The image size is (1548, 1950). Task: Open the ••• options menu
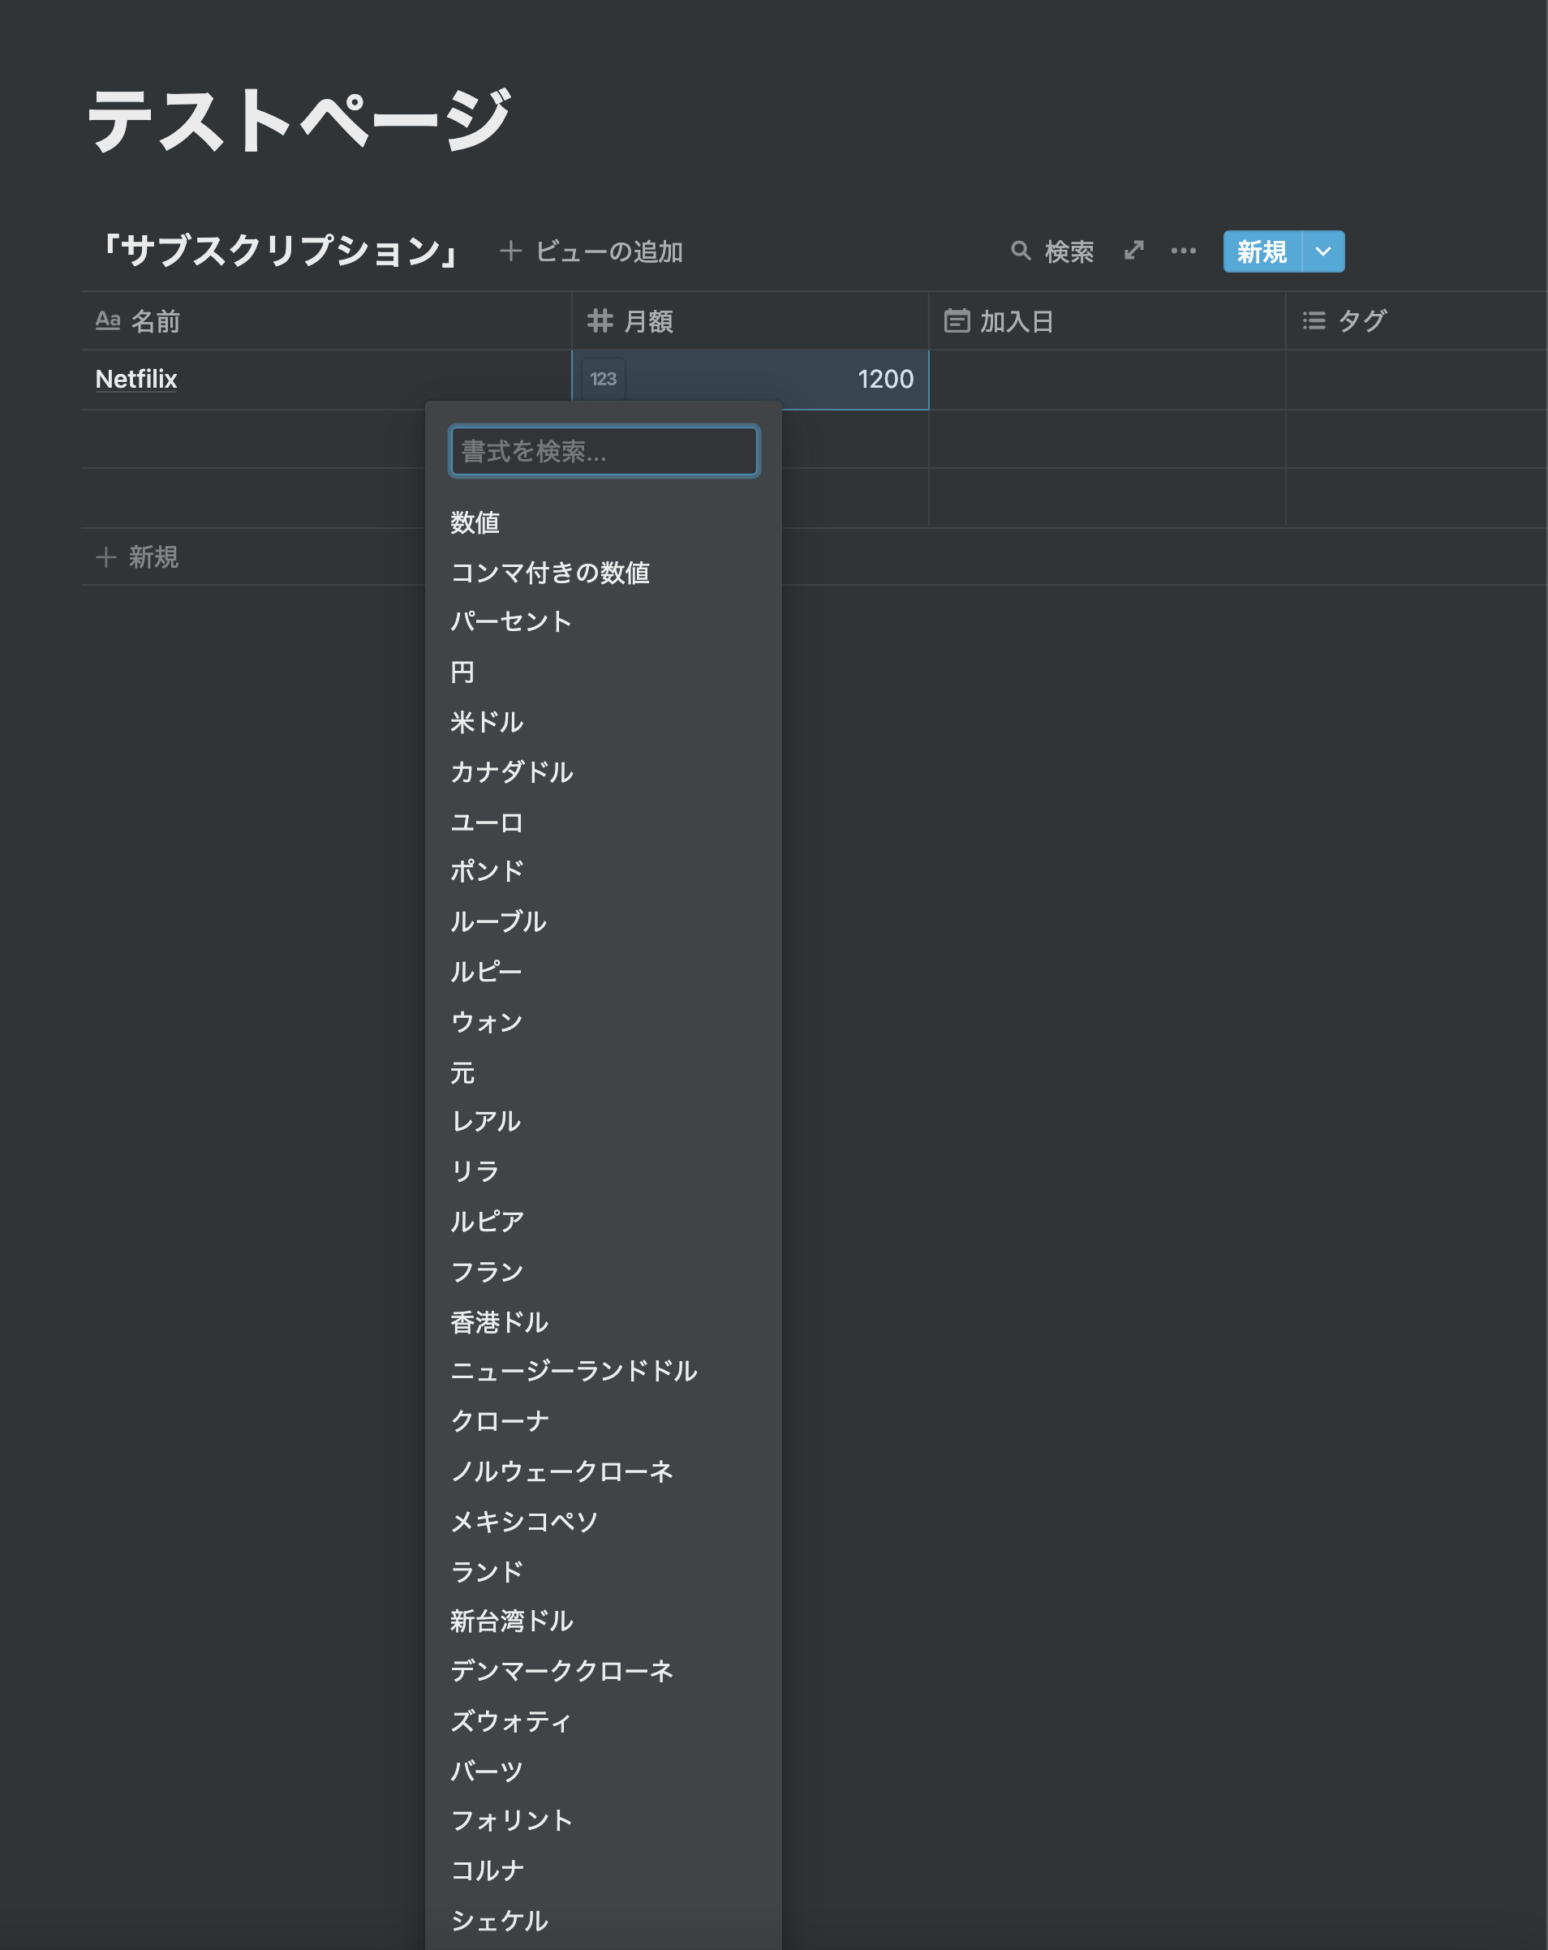[x=1184, y=251]
